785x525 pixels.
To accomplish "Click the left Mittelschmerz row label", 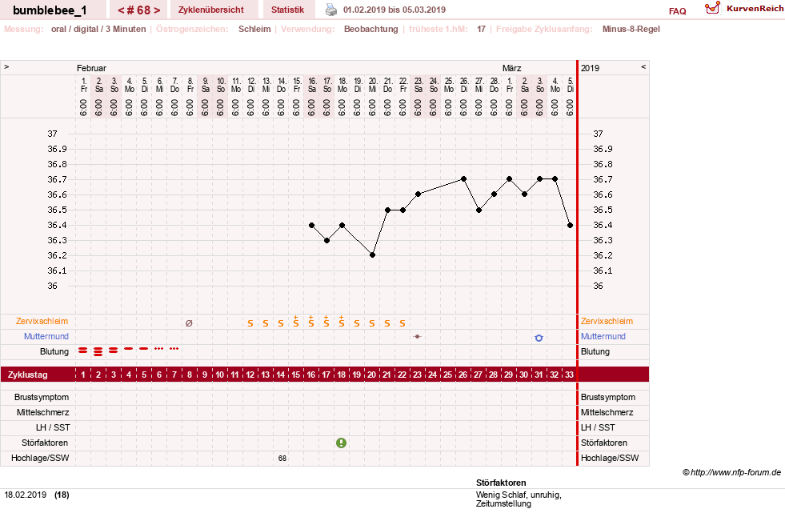I will 42,412.
